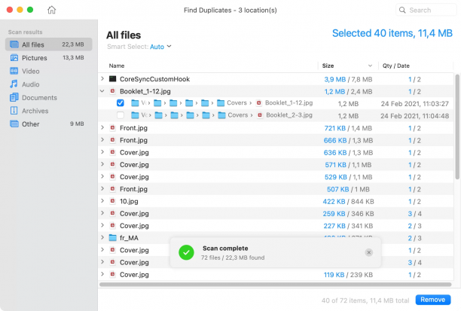Image resolution: width=461 pixels, height=311 pixels.
Task: Click '3,9 MB' size of CoreSyncCustomHook
Action: [x=335, y=79]
